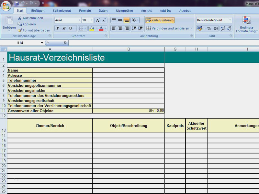This screenshot has width=259, height=194.
Task: Increase font size with the large A icon
Action: click(98, 20)
